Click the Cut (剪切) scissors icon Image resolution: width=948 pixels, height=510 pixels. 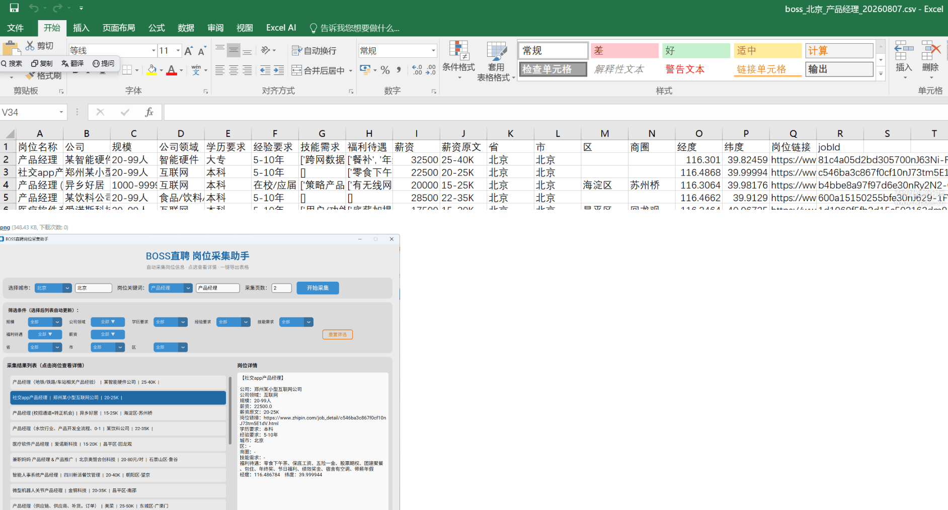point(30,45)
